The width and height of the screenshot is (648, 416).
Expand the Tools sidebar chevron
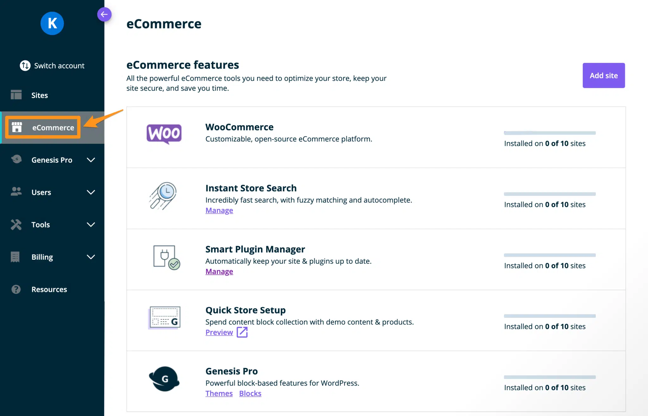click(x=91, y=225)
